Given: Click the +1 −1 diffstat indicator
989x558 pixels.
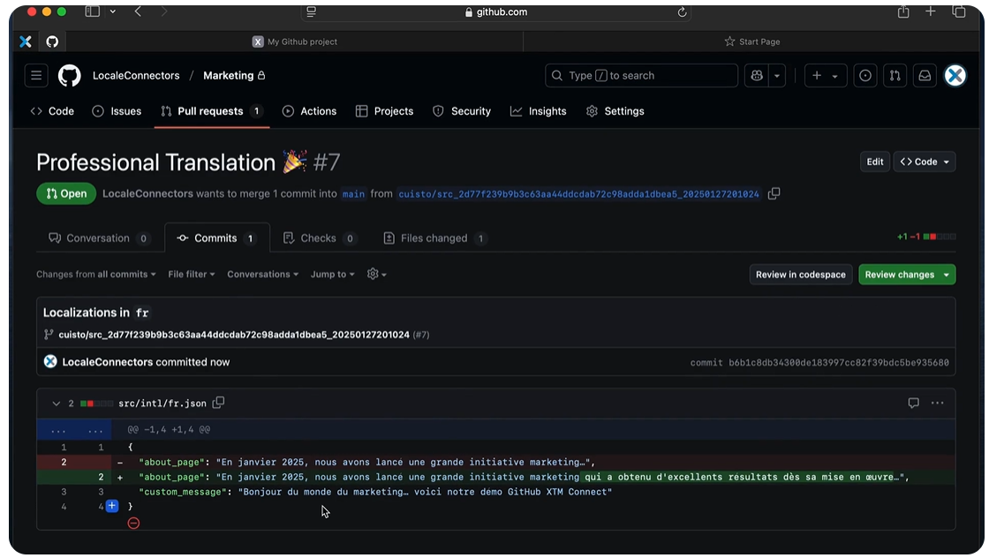Looking at the screenshot, I should pyautogui.click(x=926, y=238).
